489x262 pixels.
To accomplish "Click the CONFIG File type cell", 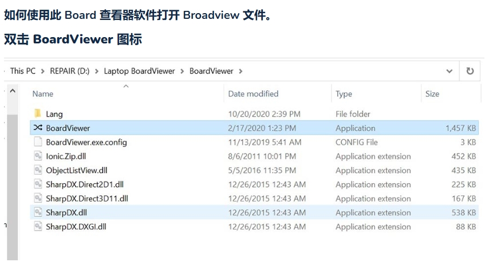I will 357,142.
